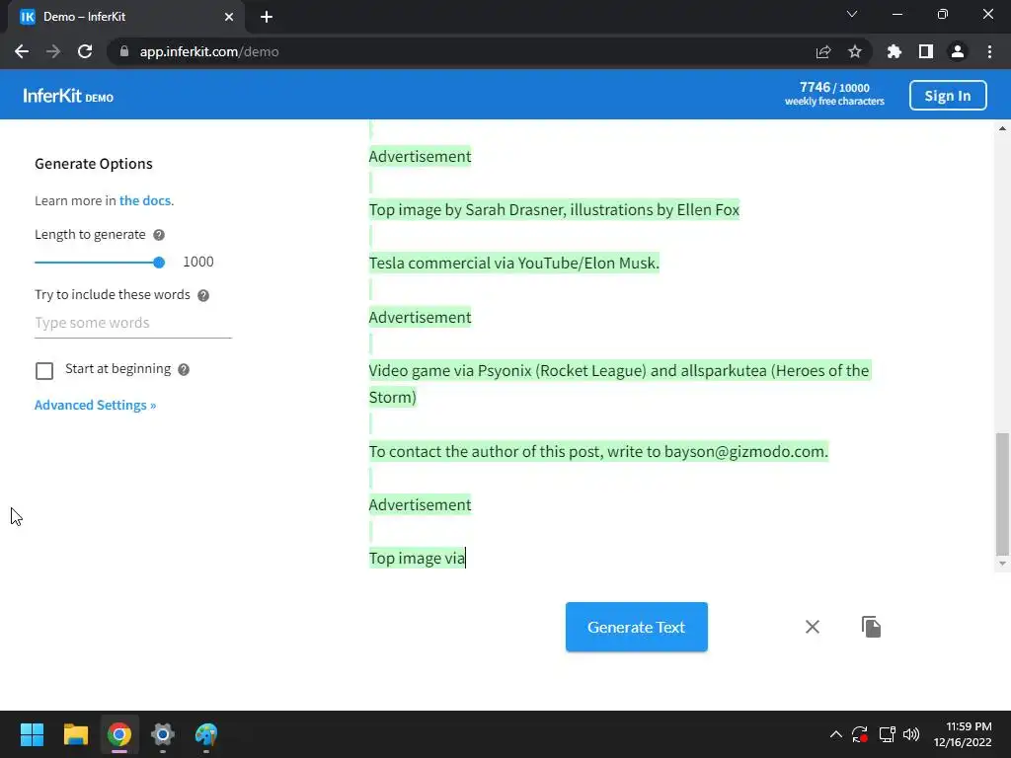Click the address bar URL
The width and height of the screenshot is (1011, 758).
point(209,51)
